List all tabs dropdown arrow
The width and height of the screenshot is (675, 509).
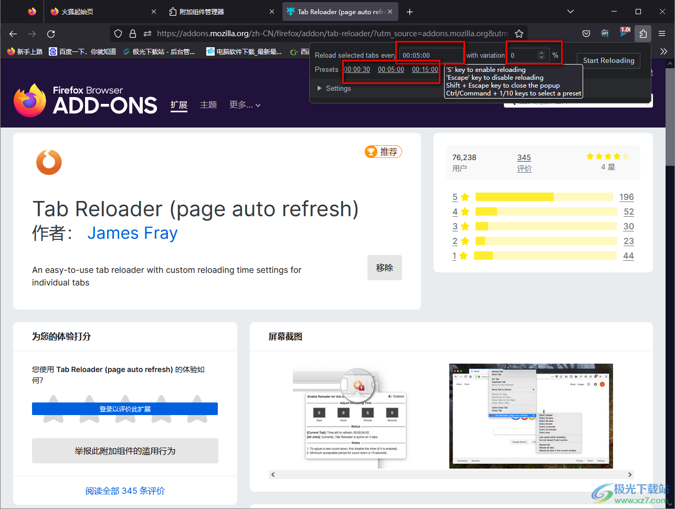click(571, 12)
